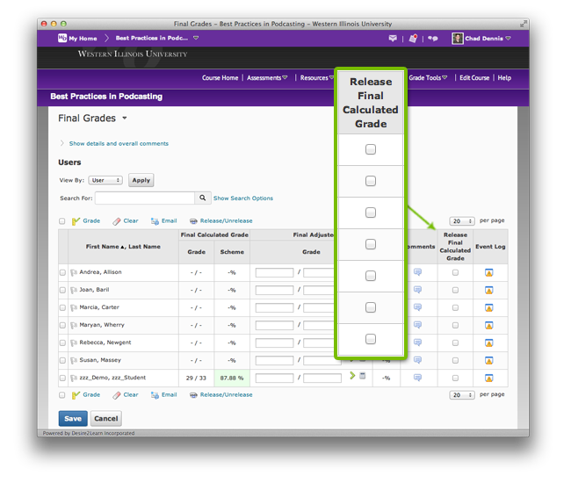Check select-all box below the table
Screen dimensions: 571x483
61,395
